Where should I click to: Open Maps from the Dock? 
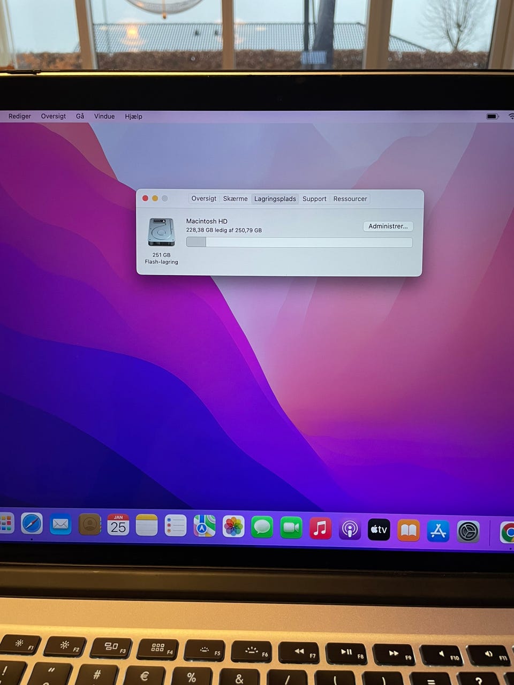[205, 527]
